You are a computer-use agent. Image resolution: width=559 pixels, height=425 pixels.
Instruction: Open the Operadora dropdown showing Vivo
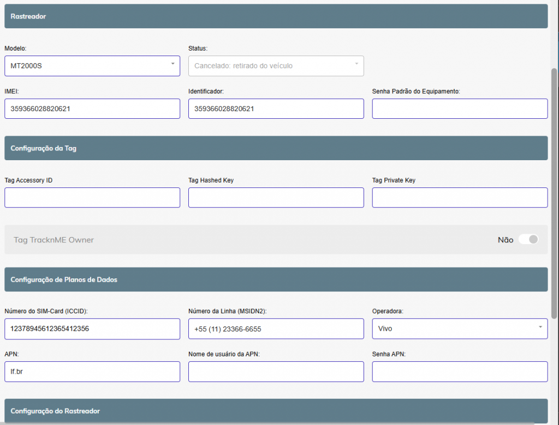(x=460, y=329)
